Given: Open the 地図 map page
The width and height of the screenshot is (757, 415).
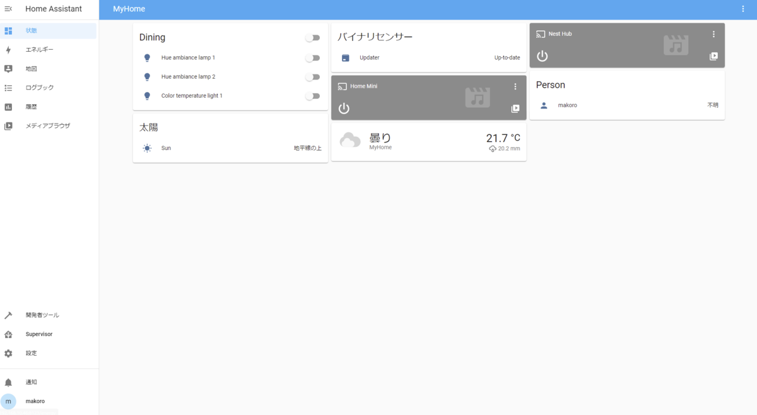Looking at the screenshot, I should tap(49, 69).
